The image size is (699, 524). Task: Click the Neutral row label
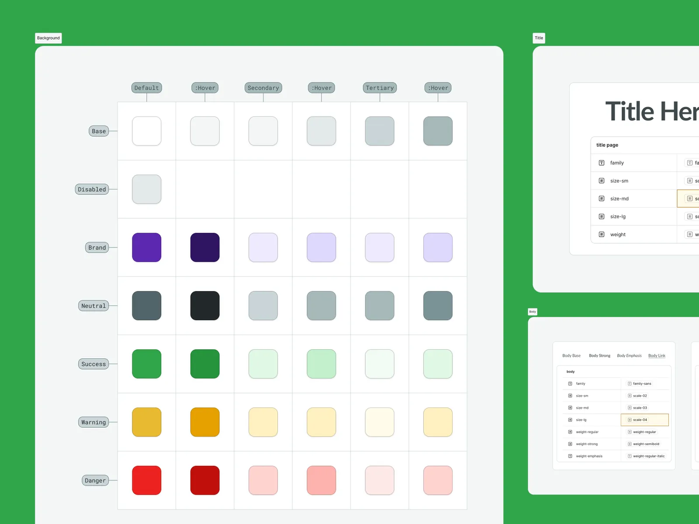93,306
